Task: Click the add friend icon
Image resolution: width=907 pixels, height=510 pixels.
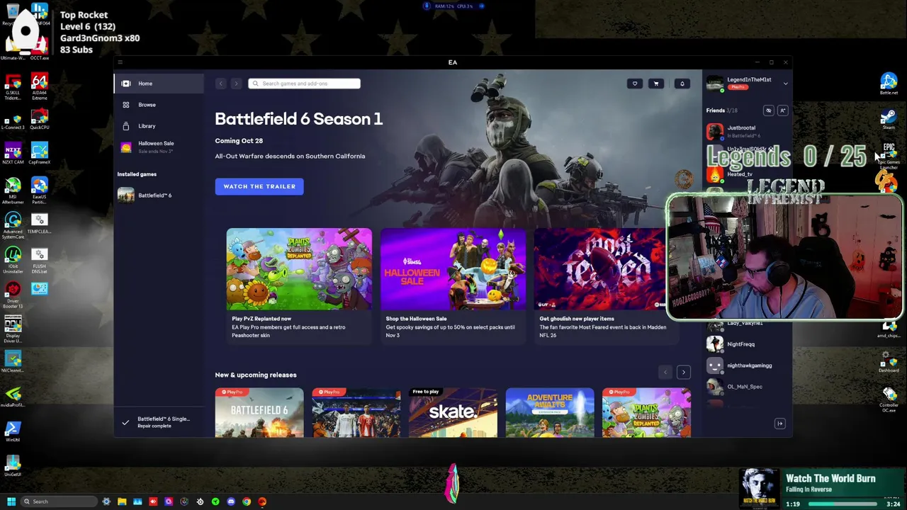Action: [783, 110]
